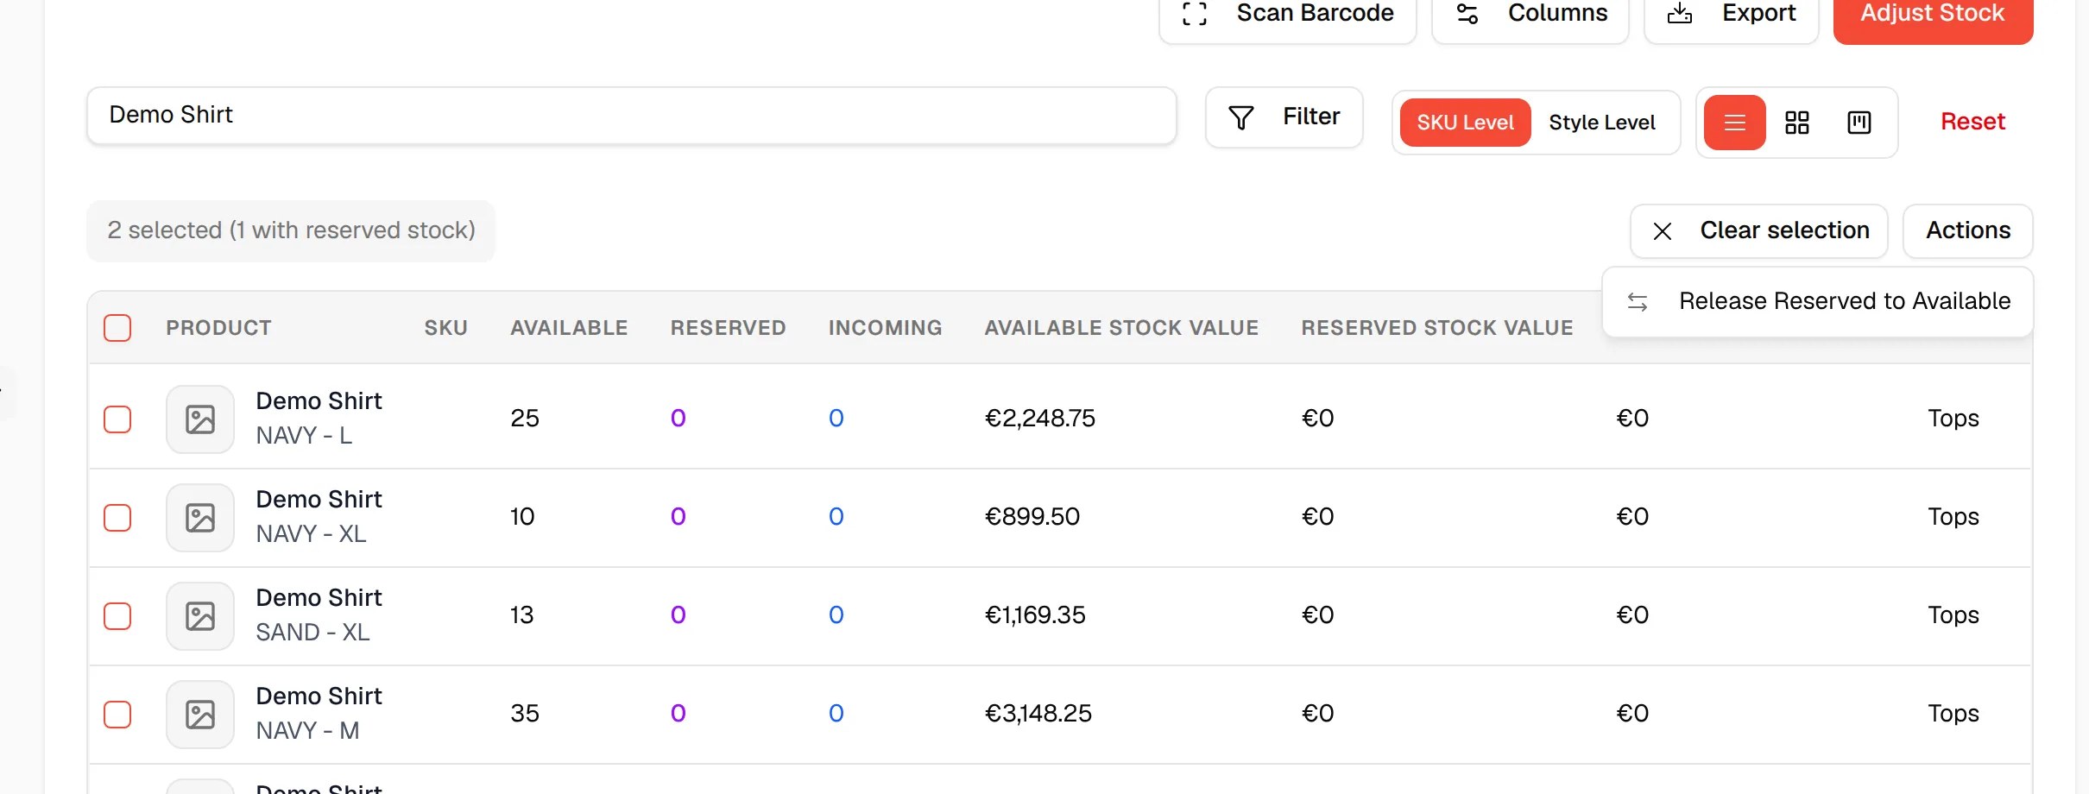
Task: Sort by the AVAILABLE column header
Action: 569,328
